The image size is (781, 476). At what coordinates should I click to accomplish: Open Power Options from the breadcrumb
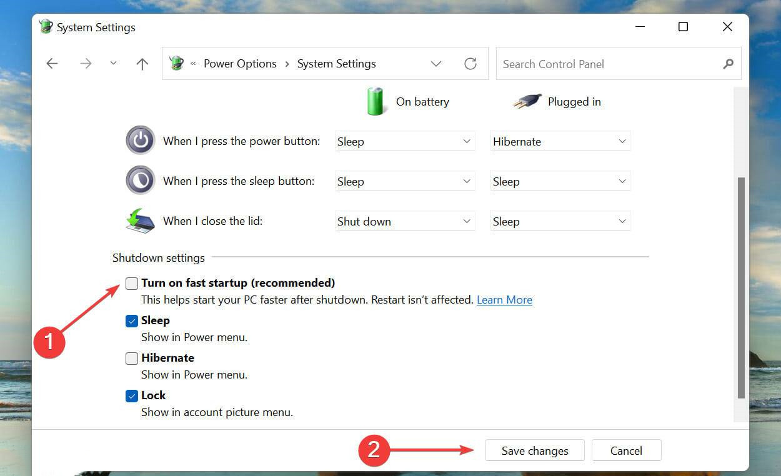(240, 63)
